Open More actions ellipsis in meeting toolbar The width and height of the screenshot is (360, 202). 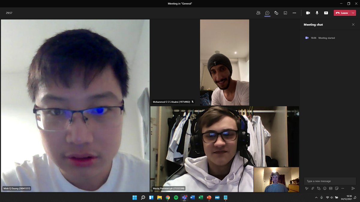pos(294,13)
